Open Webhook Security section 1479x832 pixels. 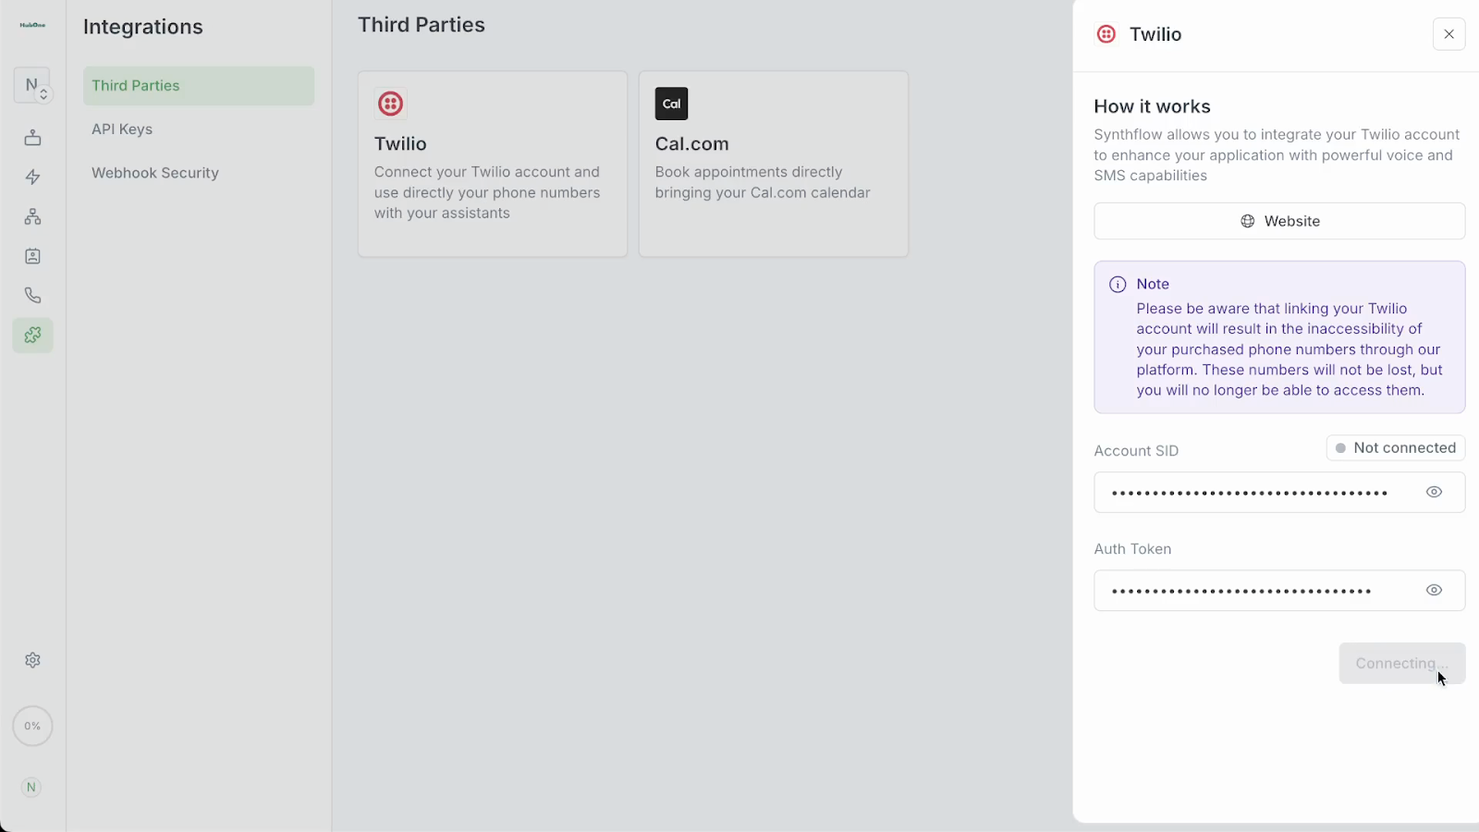(155, 173)
